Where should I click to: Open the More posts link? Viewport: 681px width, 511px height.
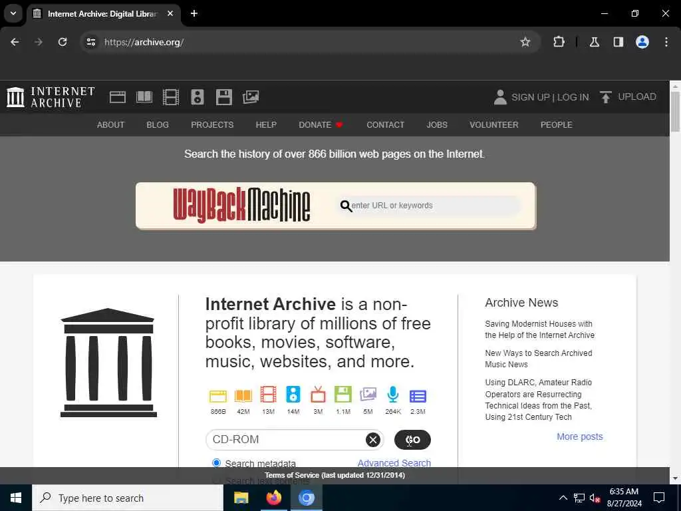coord(580,436)
